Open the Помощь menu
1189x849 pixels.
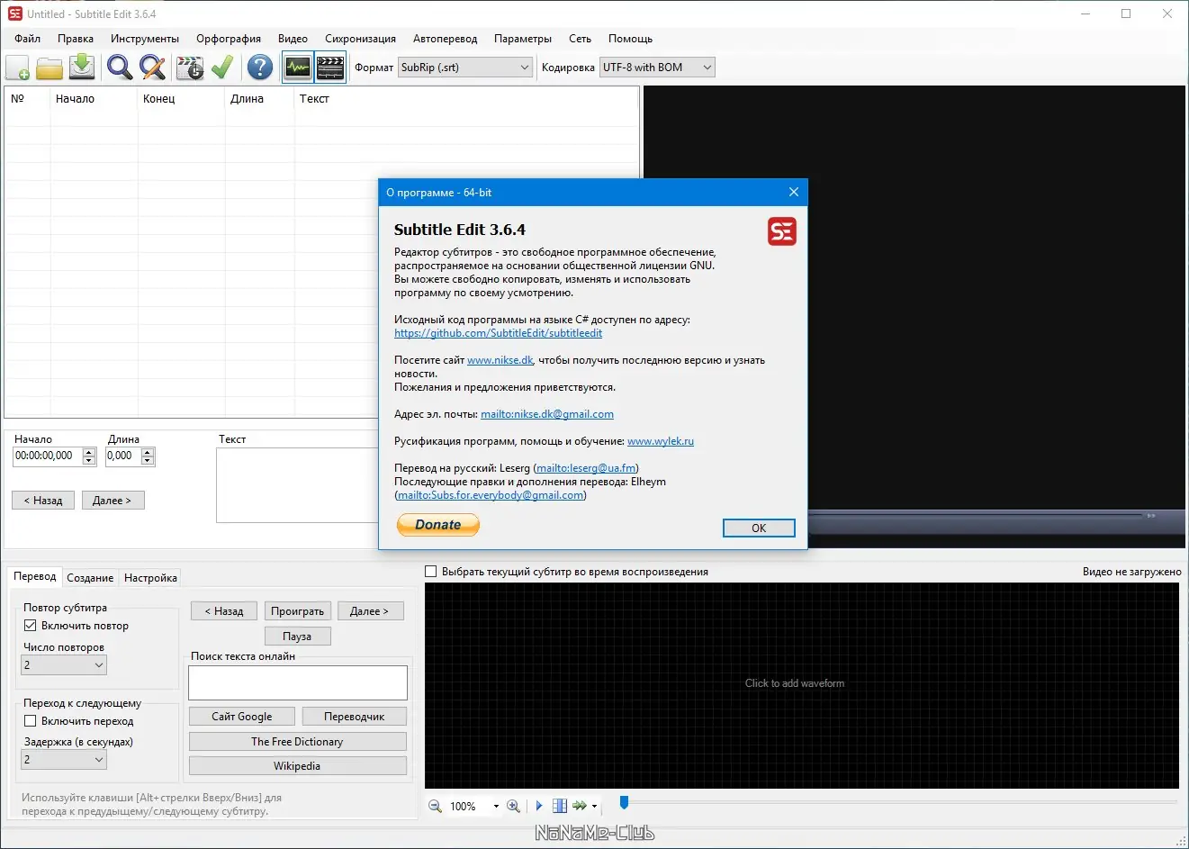(630, 39)
